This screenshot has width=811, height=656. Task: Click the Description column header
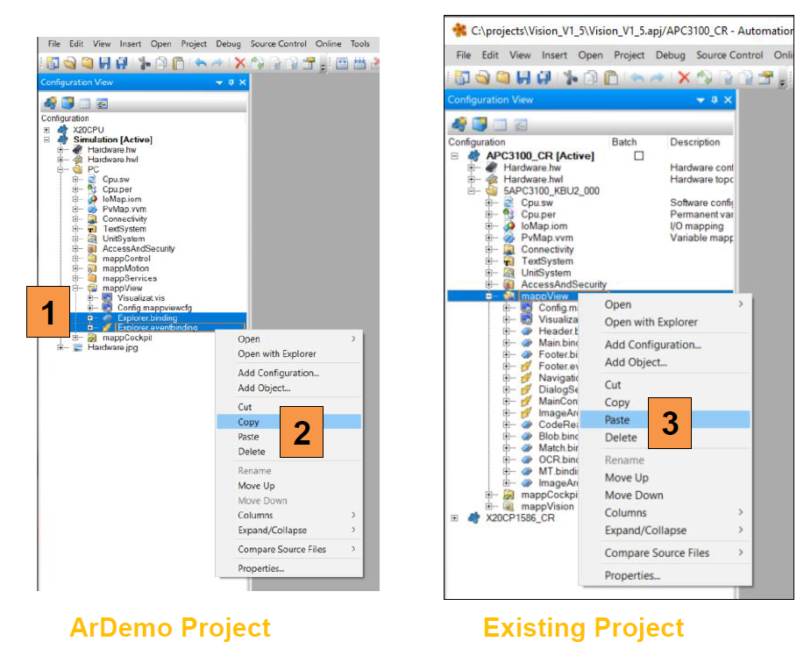pyautogui.click(x=695, y=142)
